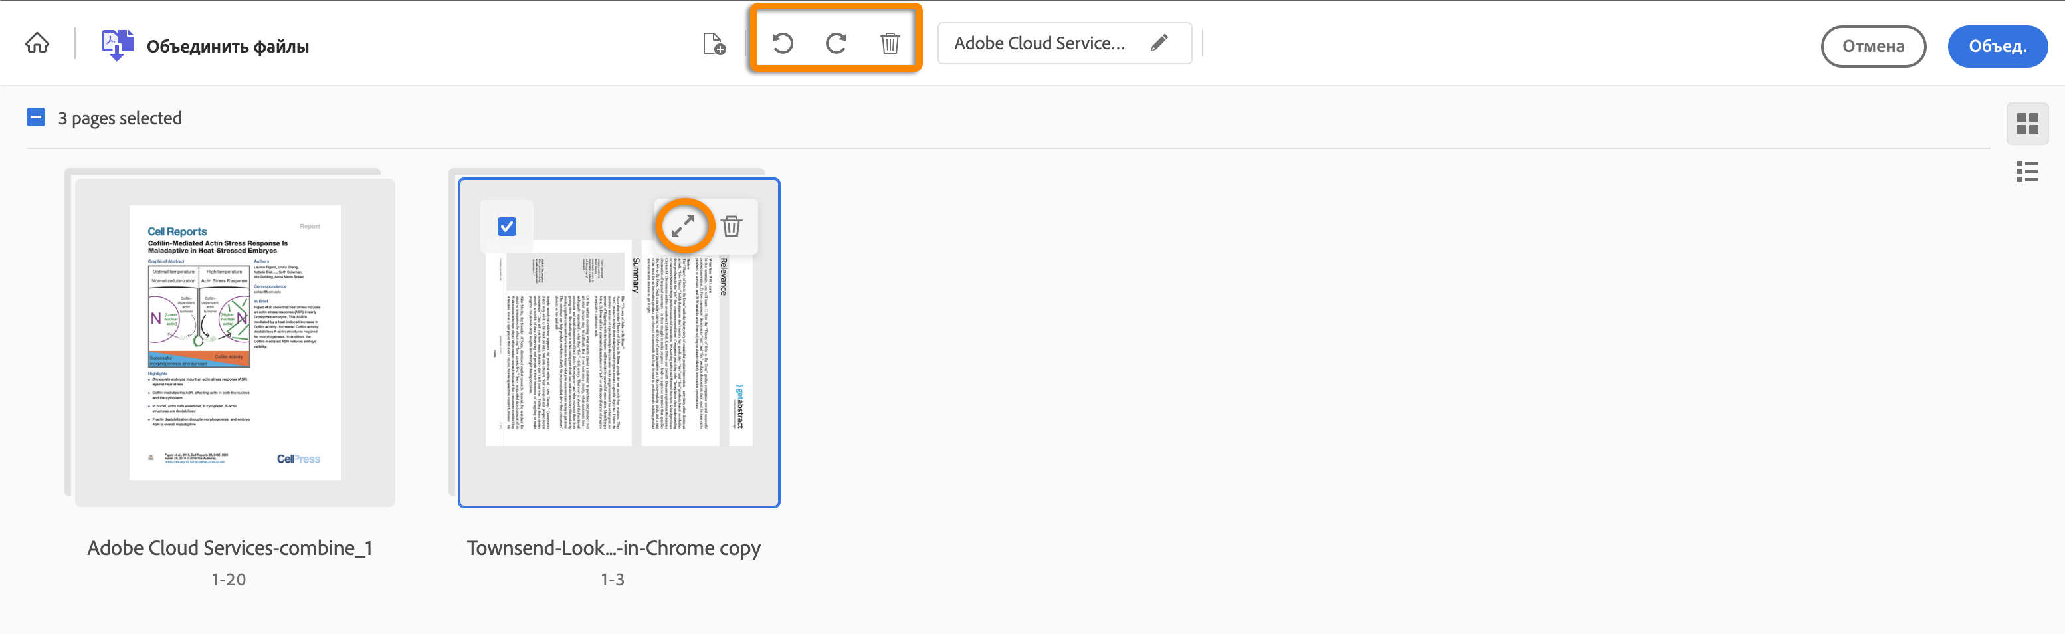Click the Adobe Cloud Services-combine_1 label
This screenshot has height=634, width=2065.
point(229,548)
